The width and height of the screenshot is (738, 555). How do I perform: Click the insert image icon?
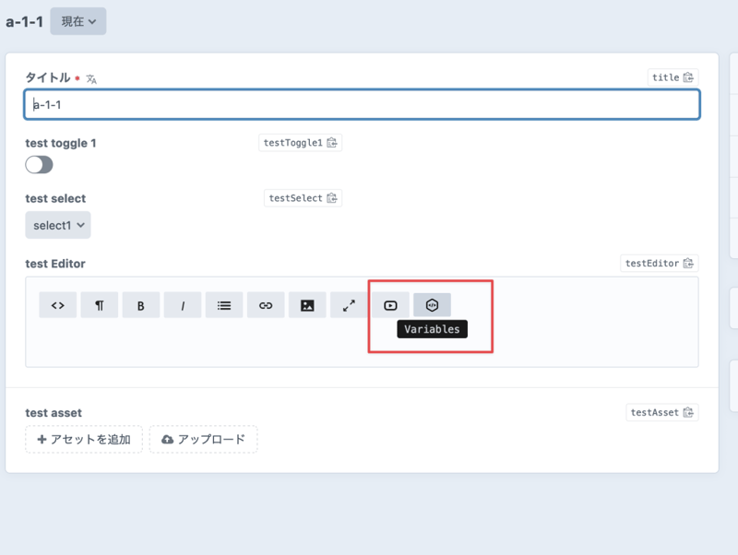coord(307,305)
